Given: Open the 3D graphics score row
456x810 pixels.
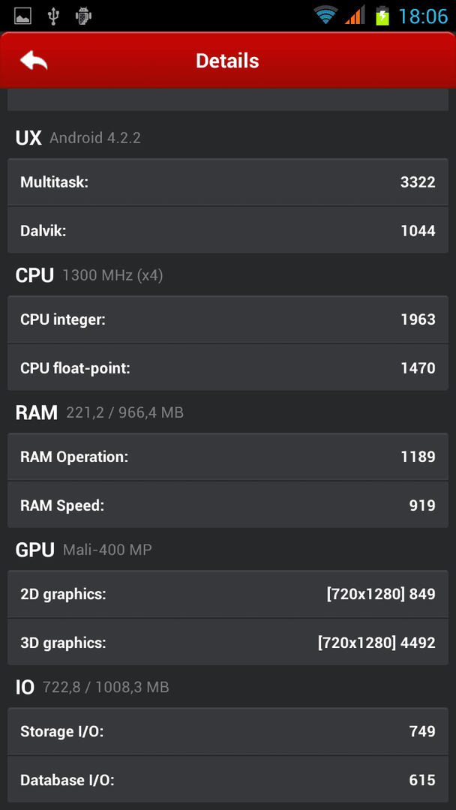Looking at the screenshot, I should pyautogui.click(x=228, y=642).
